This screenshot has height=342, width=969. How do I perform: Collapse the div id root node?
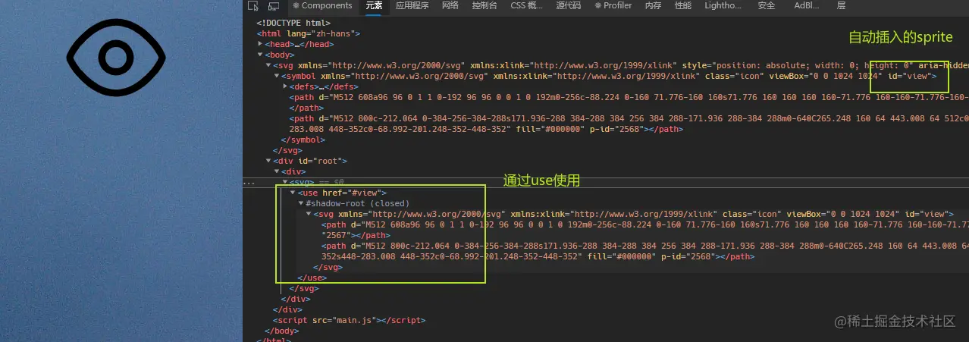(x=268, y=161)
